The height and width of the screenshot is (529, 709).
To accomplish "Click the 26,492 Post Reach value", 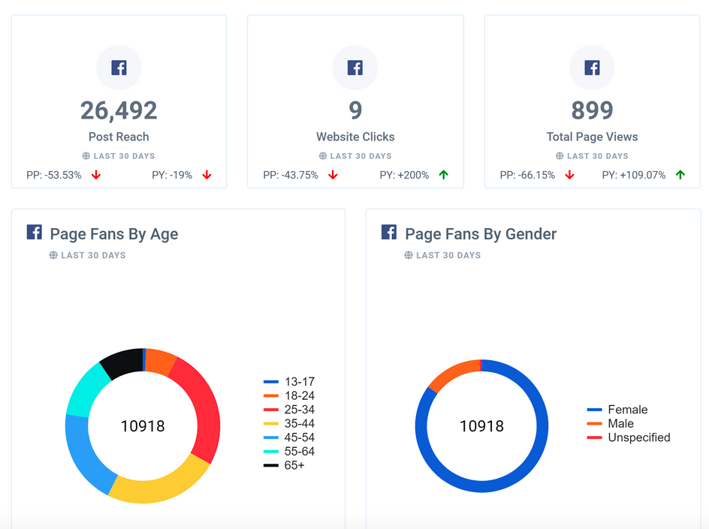I will click(119, 111).
